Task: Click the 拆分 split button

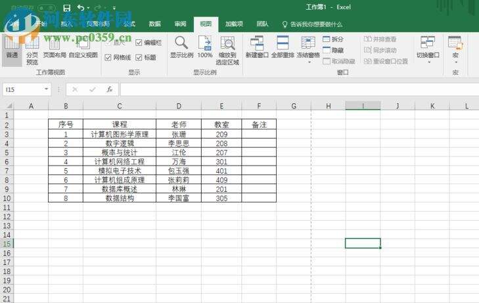Action: pyautogui.click(x=333, y=39)
